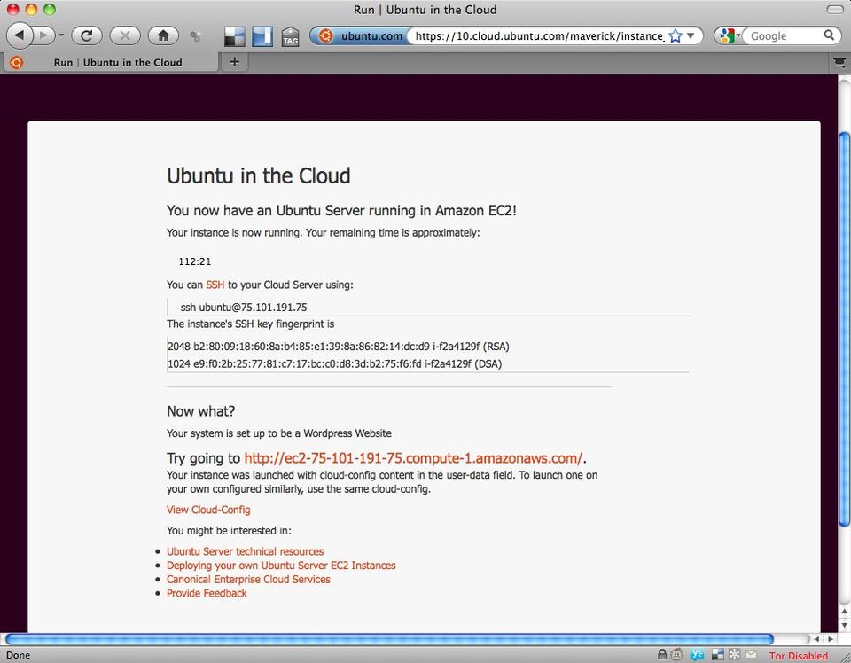Click the Back navigation arrow
Image resolution: width=851 pixels, height=663 pixels.
click(x=20, y=35)
